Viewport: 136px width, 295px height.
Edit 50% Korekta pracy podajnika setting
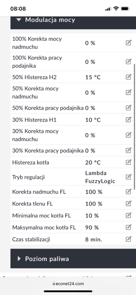tap(128, 108)
